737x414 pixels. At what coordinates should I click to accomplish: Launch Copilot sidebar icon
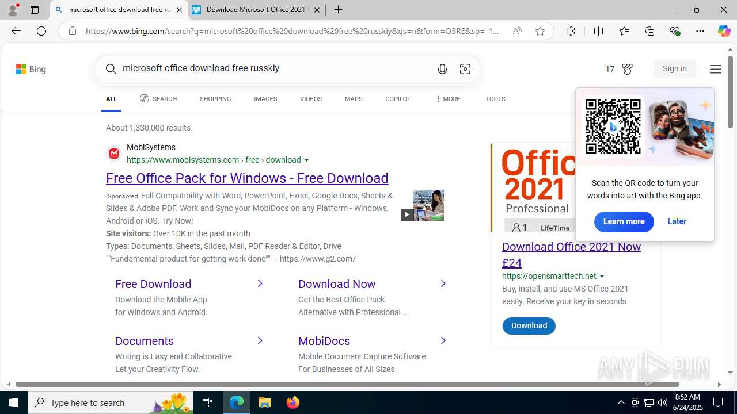click(x=724, y=31)
